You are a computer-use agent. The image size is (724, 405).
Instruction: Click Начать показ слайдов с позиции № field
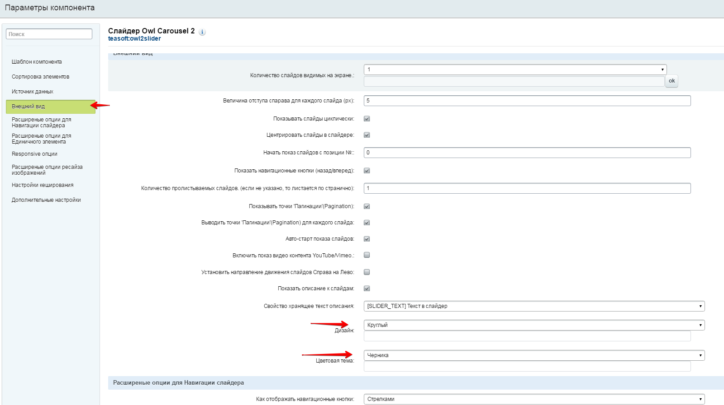(x=527, y=153)
